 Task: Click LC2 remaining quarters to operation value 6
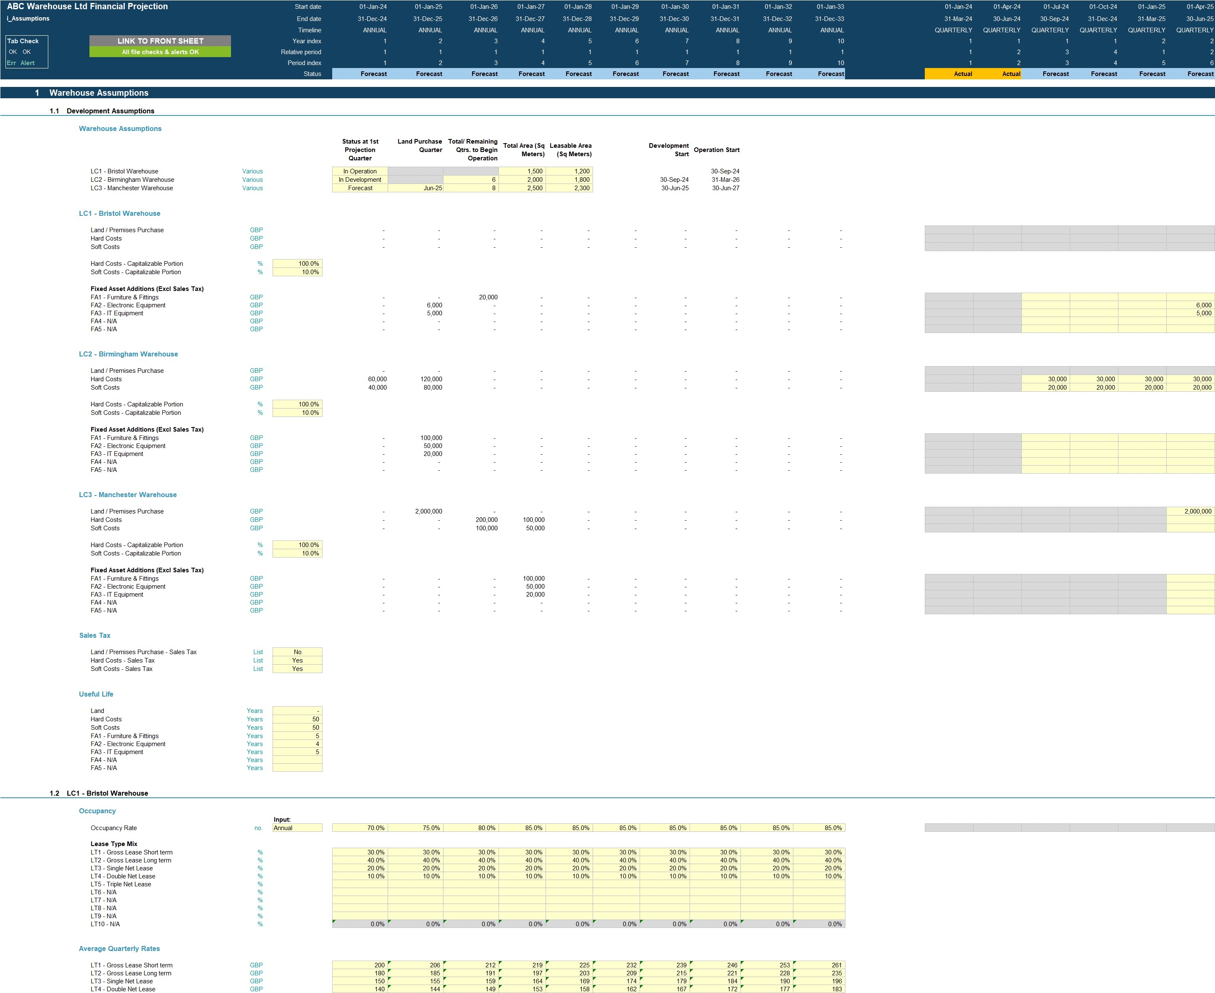(471, 180)
